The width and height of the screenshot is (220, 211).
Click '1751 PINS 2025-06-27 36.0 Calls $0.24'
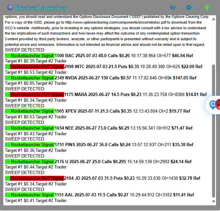[92, 145]
